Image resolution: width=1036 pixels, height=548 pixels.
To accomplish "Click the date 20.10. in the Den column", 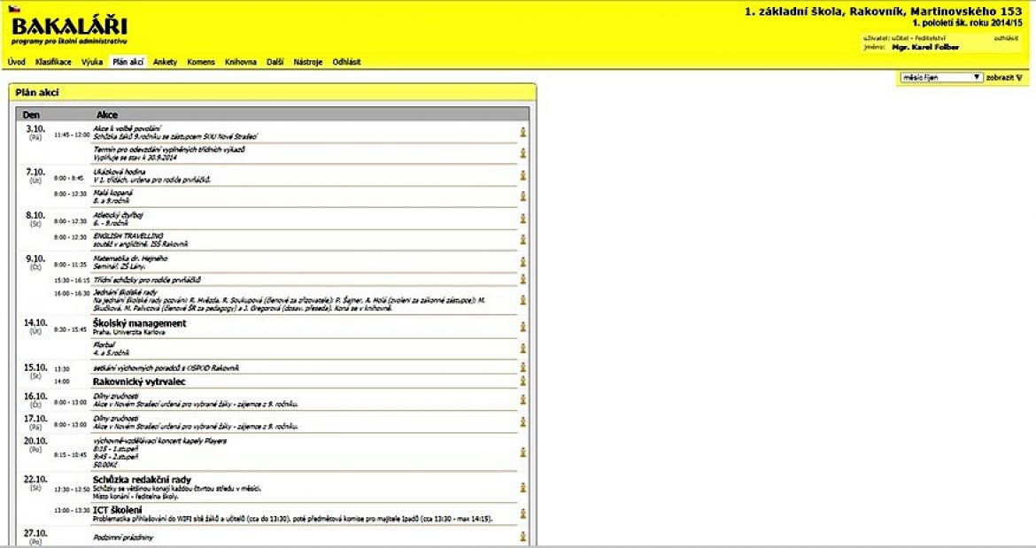I will coord(35,441).
